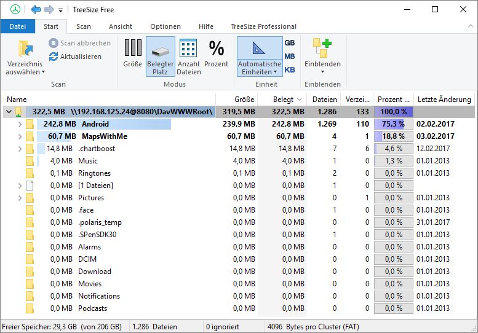This screenshot has height=333, width=478.
Task: Click the 75,3 % Android bar
Action: [394, 124]
